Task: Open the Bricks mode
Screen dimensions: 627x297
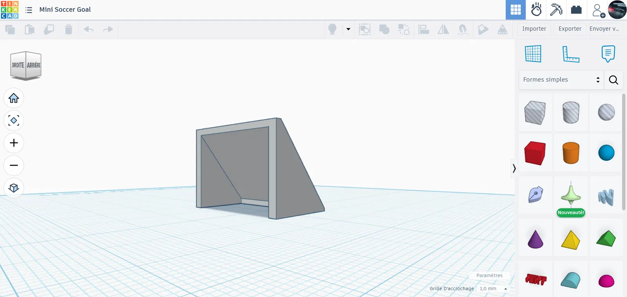Action: click(x=576, y=10)
